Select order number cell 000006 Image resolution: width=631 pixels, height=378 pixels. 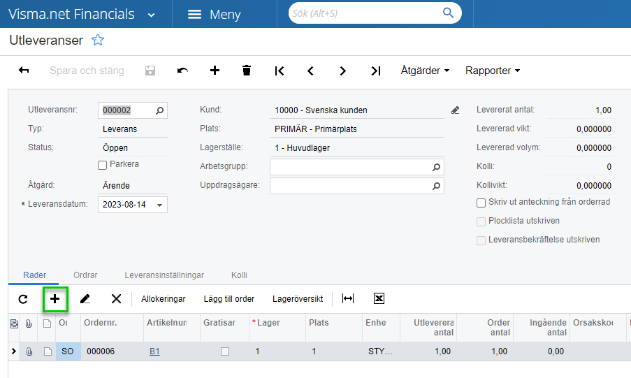113,351
